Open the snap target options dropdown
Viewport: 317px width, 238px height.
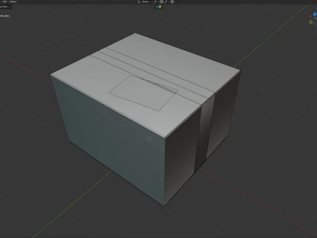(x=166, y=1)
